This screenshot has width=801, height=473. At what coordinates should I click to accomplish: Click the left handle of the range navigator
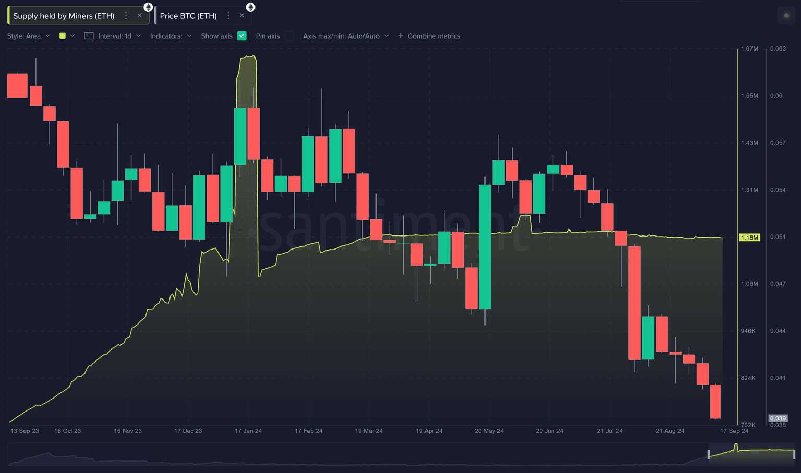pyautogui.click(x=709, y=454)
